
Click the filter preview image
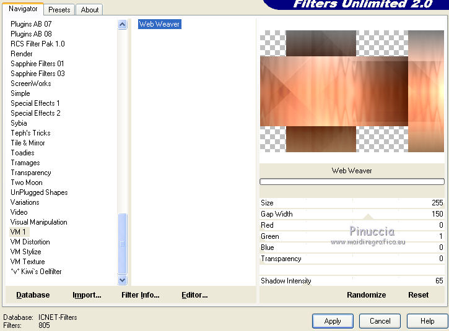(352, 91)
